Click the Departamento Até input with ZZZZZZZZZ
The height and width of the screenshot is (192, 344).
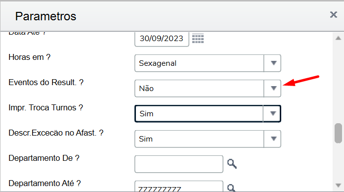(x=179, y=186)
